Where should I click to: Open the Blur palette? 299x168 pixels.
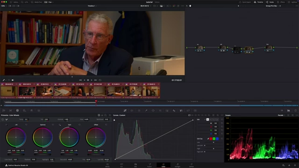point(174,111)
